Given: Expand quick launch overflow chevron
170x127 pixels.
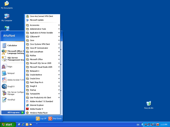Looking at the screenshot, I should click(37, 124).
